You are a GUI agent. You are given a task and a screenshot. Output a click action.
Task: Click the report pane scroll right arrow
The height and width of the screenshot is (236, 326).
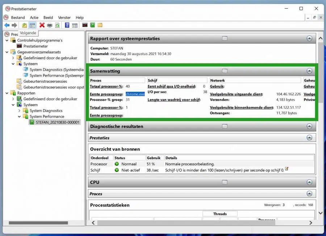point(311,223)
